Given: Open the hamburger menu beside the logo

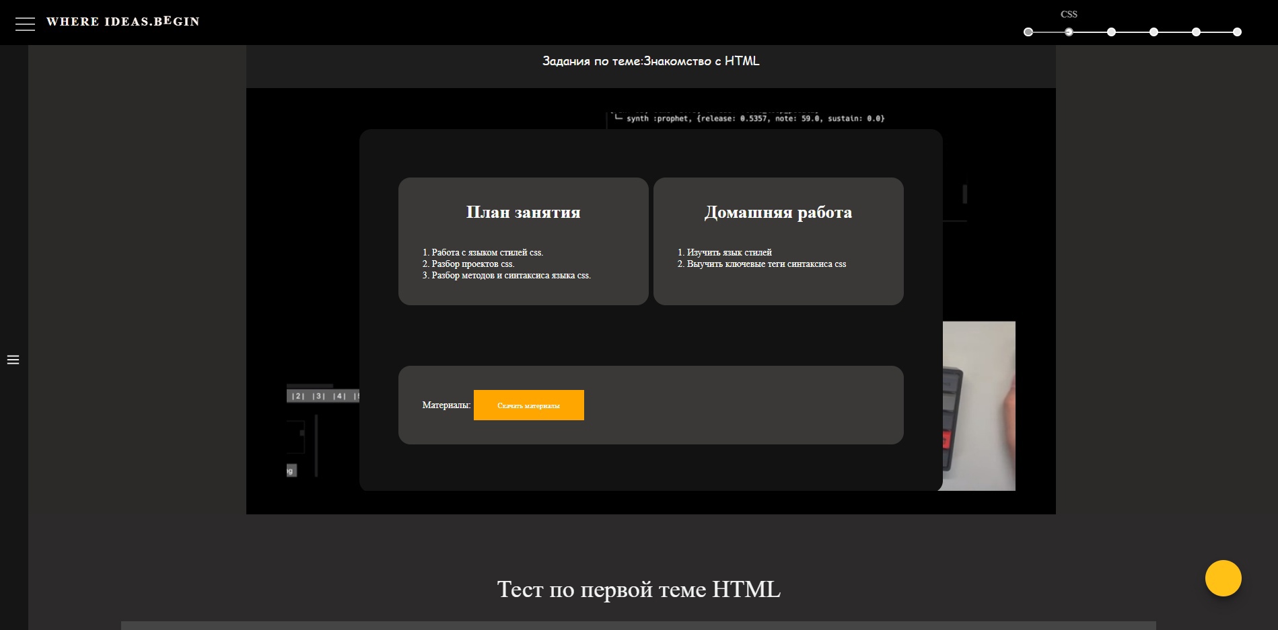Looking at the screenshot, I should [25, 24].
